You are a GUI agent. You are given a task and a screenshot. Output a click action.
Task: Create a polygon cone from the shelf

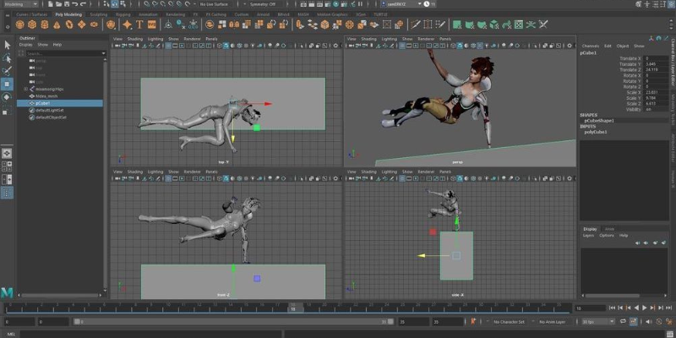point(57,25)
